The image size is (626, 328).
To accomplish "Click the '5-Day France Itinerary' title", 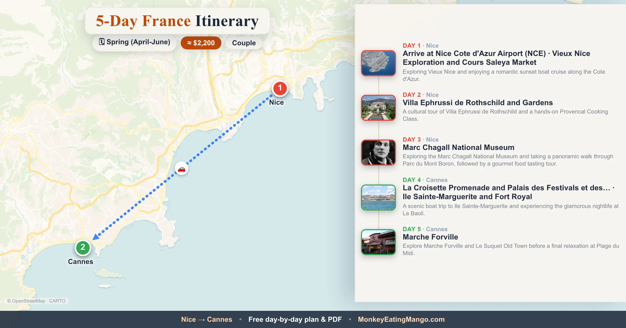I will 177,21.
